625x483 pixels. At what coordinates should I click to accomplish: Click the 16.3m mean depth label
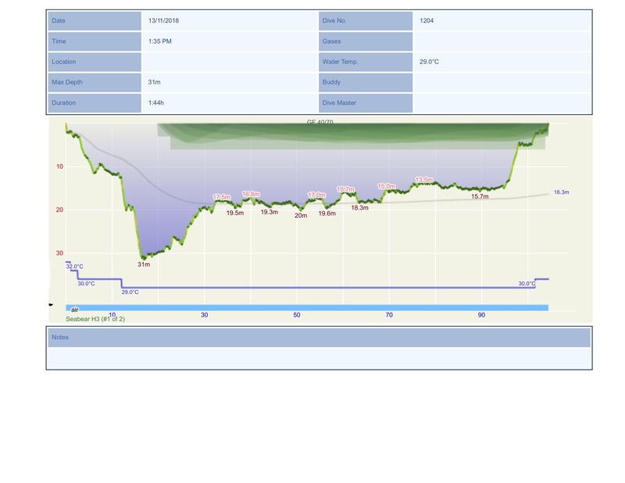562,191
